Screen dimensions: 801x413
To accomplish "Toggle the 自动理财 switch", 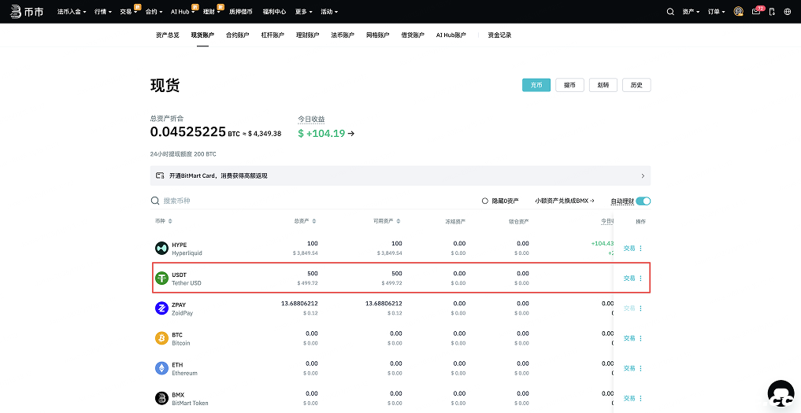I will [643, 201].
